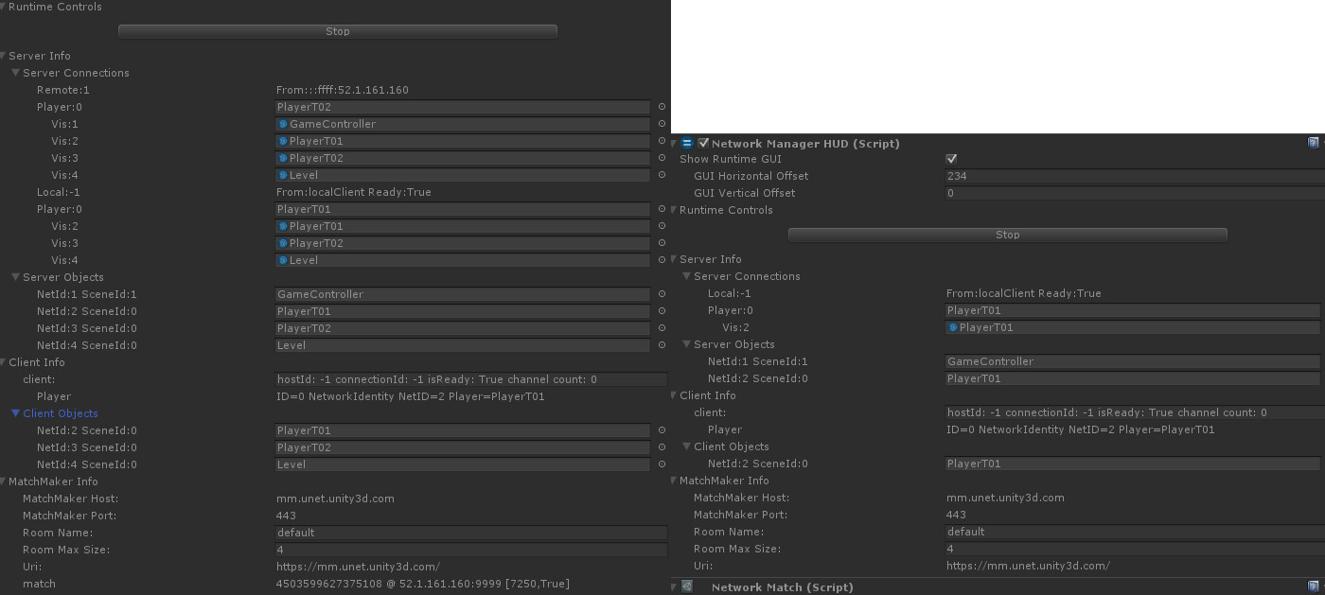Collapse Server Connections in the left inspector
1325x595 pixels.
click(x=16, y=73)
